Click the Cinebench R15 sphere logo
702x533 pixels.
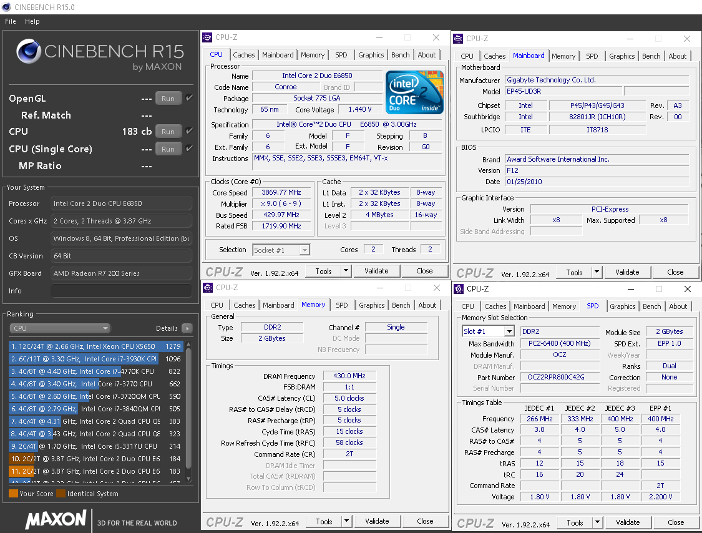coord(29,52)
